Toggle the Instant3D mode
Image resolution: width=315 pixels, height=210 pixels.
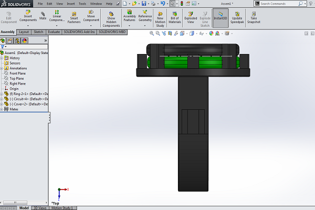pyautogui.click(x=220, y=18)
